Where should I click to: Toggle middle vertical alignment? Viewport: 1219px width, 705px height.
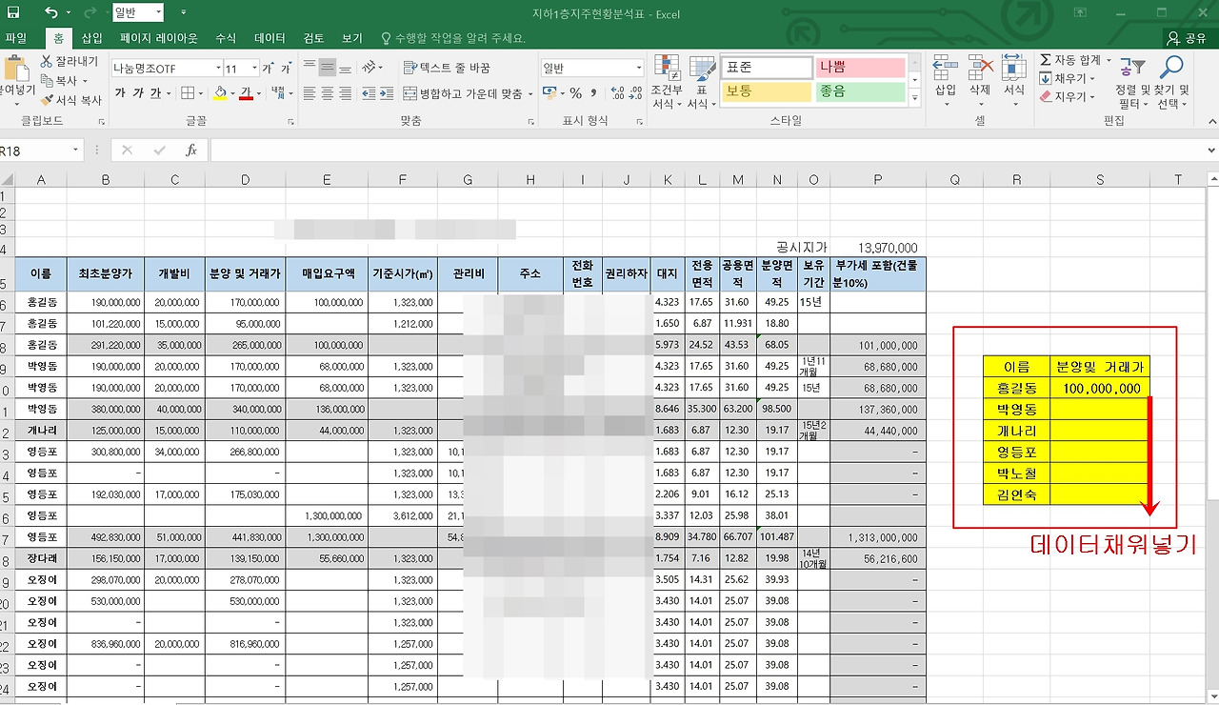pyautogui.click(x=328, y=68)
